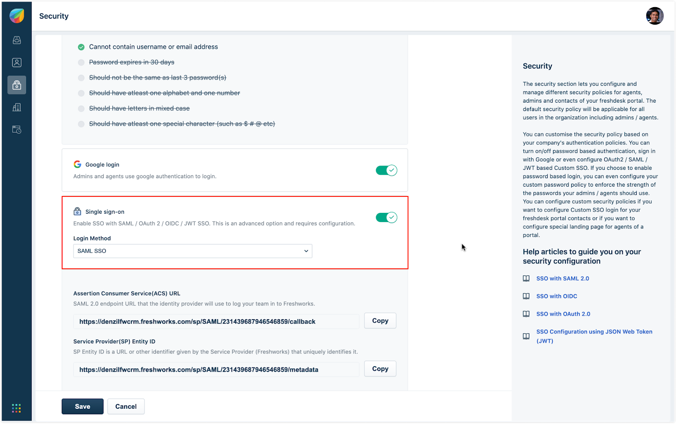Select the Security lock icon in sidebar
This screenshot has height=424, width=676.
17,85
